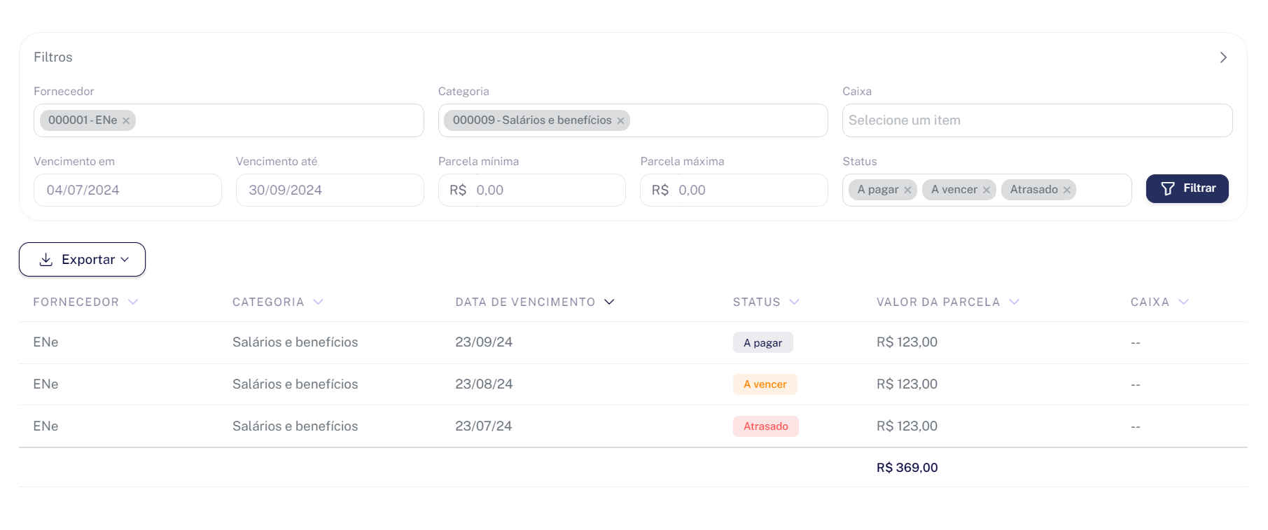Sort by Data de Vencimento arrow
The image size is (1268, 530).
click(x=609, y=302)
